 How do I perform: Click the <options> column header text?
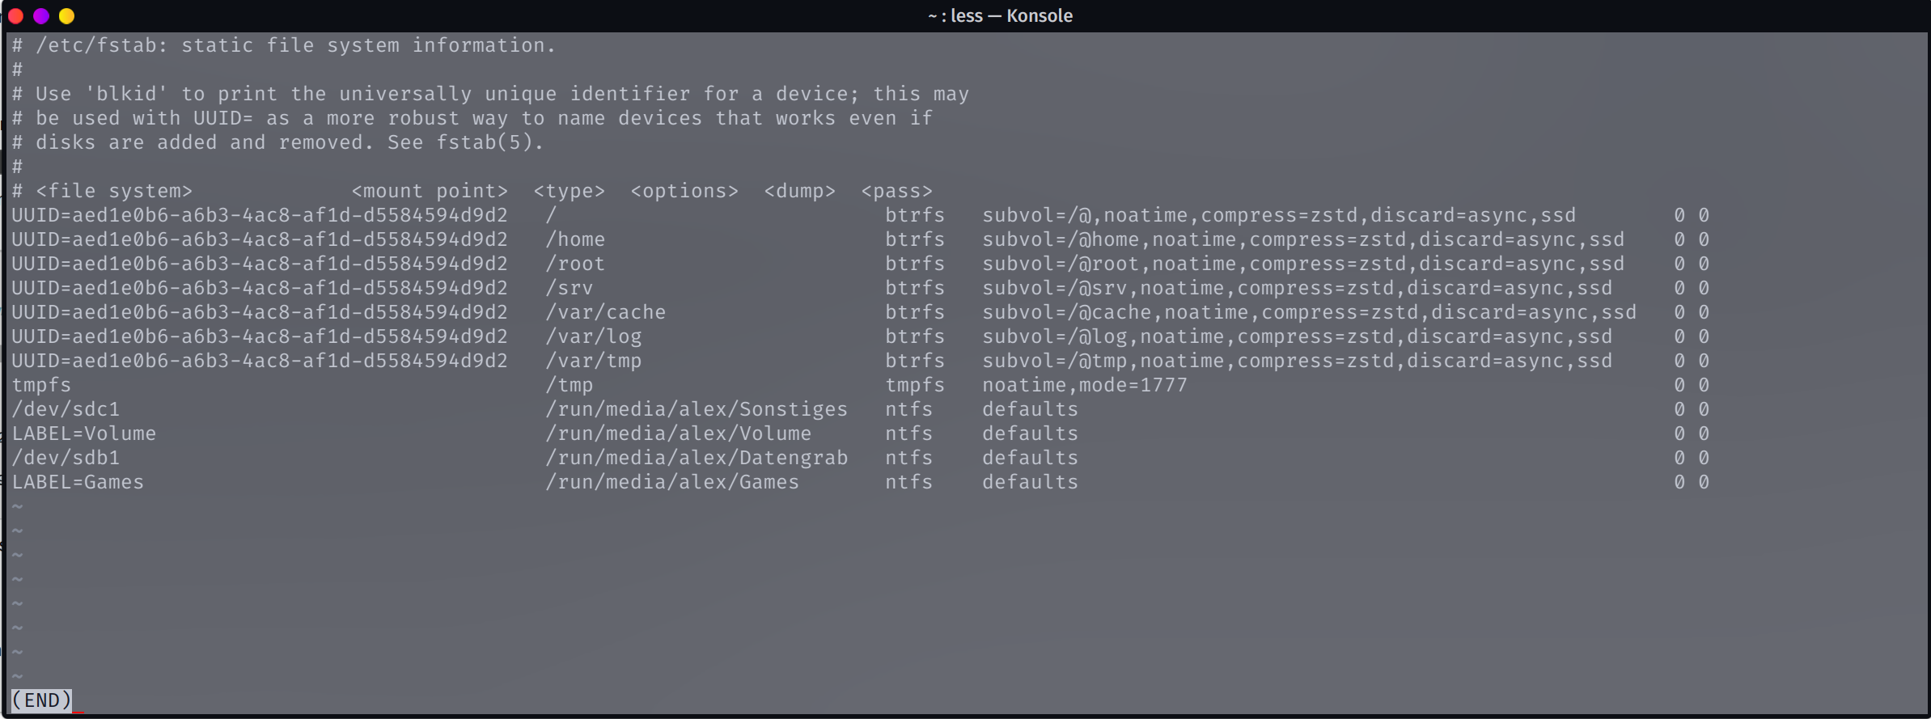tap(684, 191)
